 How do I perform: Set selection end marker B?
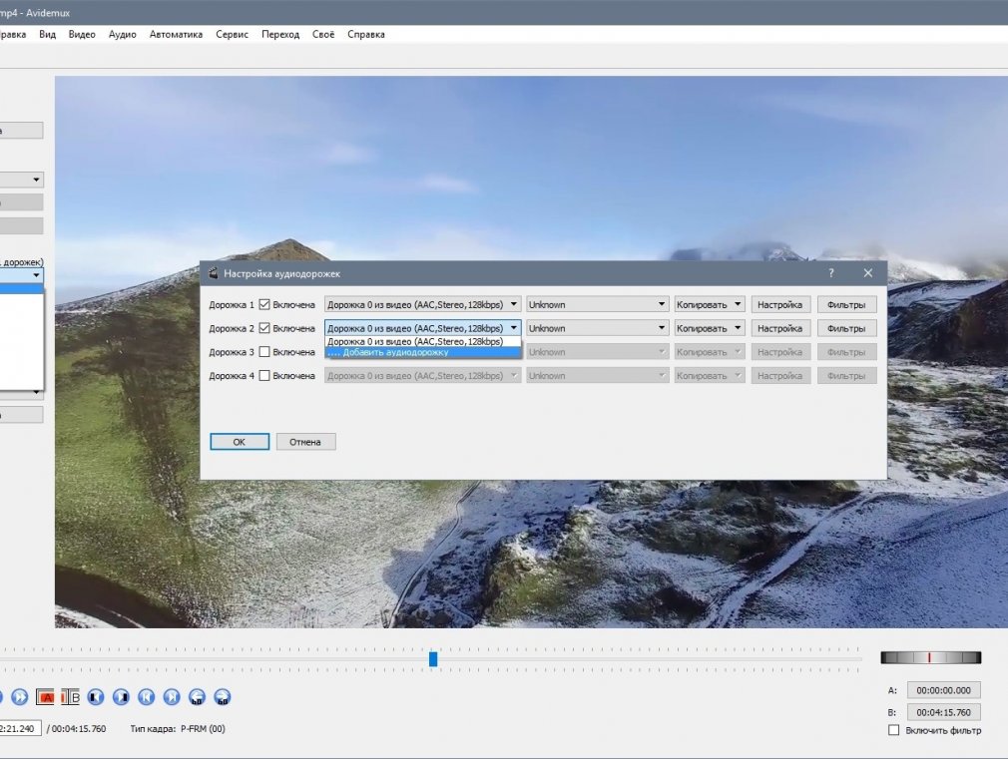coord(71,696)
